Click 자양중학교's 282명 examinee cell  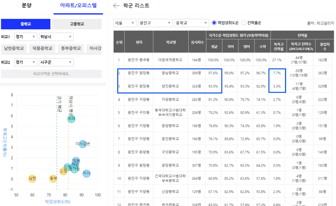click(x=196, y=100)
